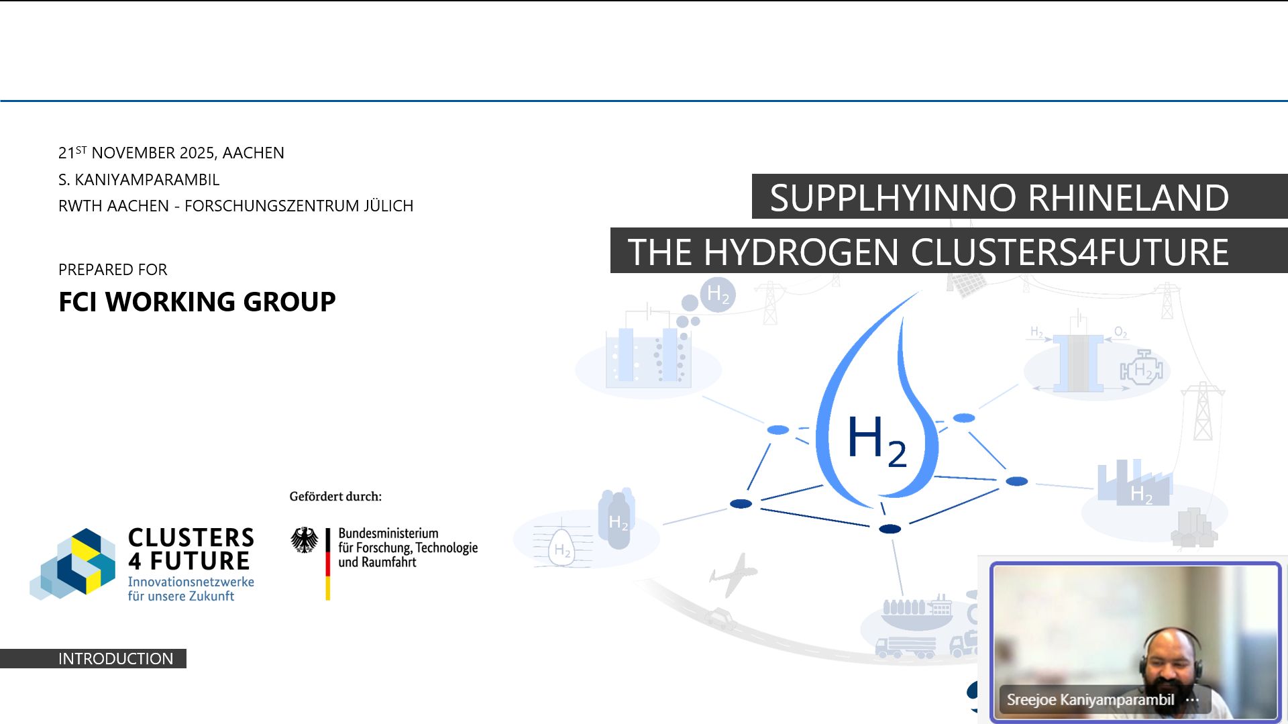
Task: Click the SUPPLHYINNO RHINELAND title banner
Action: pos(1000,197)
